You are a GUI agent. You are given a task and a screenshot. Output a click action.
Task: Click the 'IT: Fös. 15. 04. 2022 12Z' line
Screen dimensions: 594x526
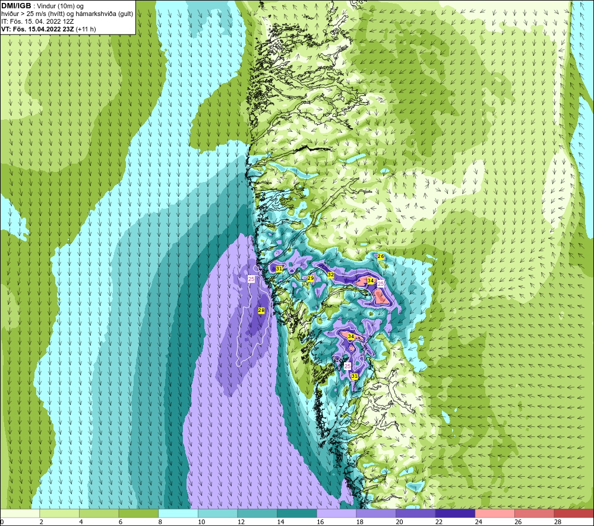(37, 21)
